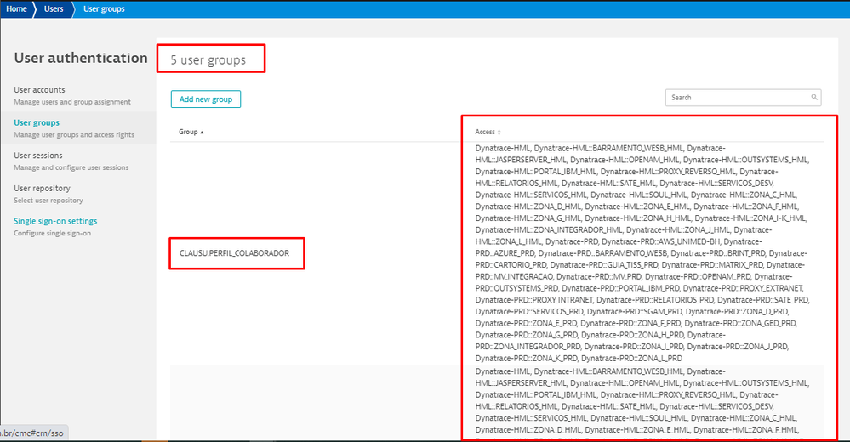Screen dimensions: 850x442
Task: Click the User authentication heading
Action: [x=81, y=59]
